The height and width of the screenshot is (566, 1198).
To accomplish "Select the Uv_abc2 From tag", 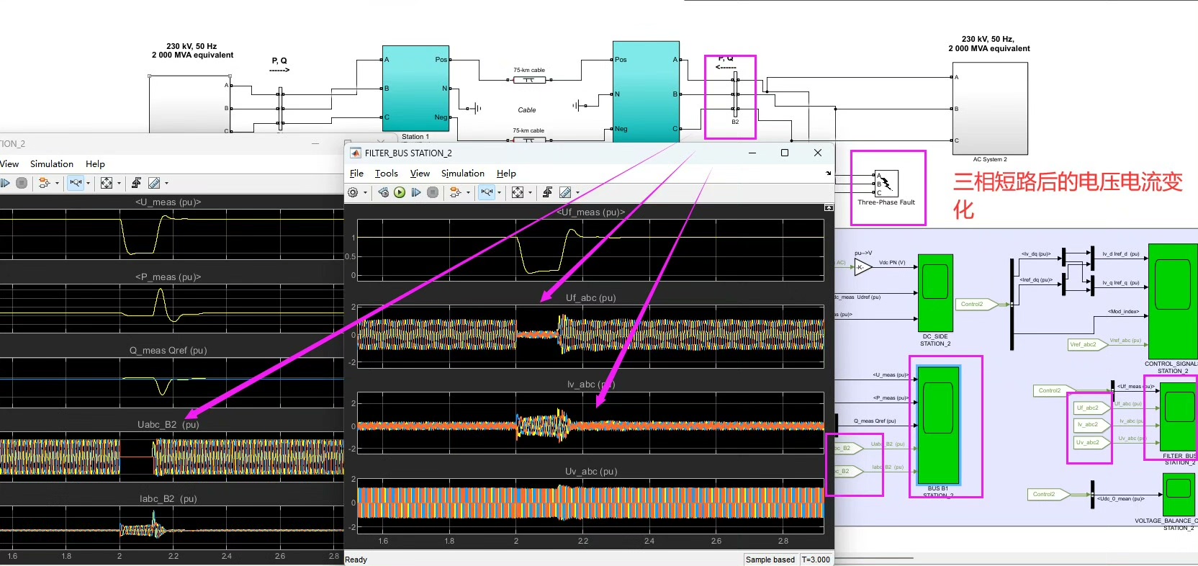I will [x=1091, y=442].
